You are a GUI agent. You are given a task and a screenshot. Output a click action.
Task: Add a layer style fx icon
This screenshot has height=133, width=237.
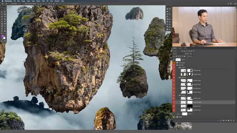tap(221, 120)
